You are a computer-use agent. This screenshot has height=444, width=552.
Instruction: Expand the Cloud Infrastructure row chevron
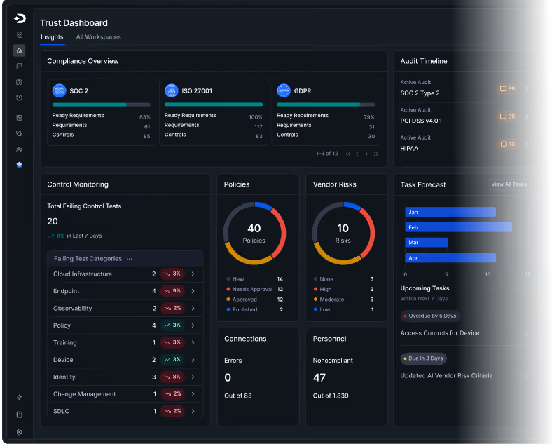pos(193,274)
